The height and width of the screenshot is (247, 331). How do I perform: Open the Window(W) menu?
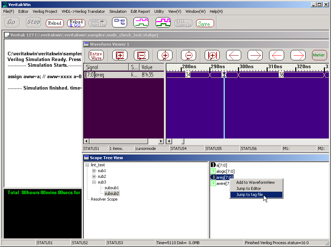pyautogui.click(x=195, y=11)
